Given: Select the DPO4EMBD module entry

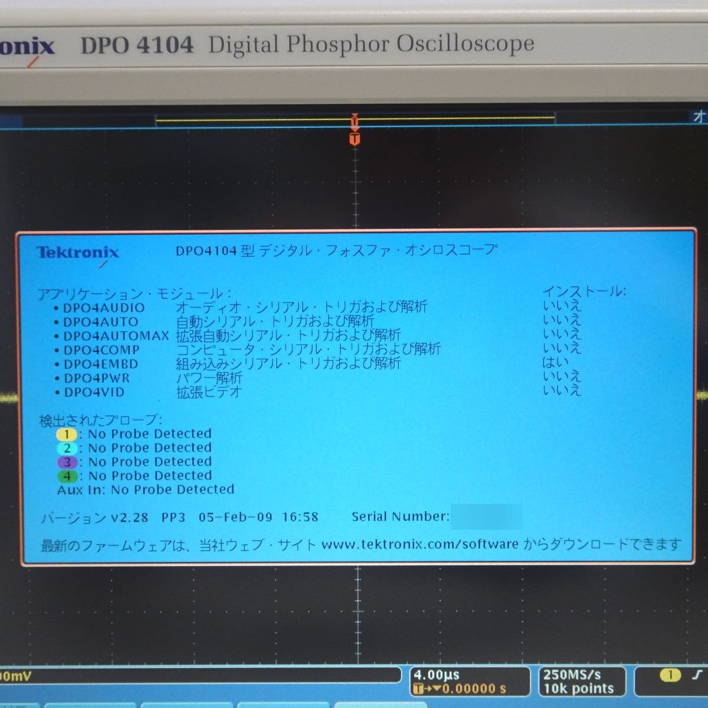Looking at the screenshot, I should [x=101, y=364].
